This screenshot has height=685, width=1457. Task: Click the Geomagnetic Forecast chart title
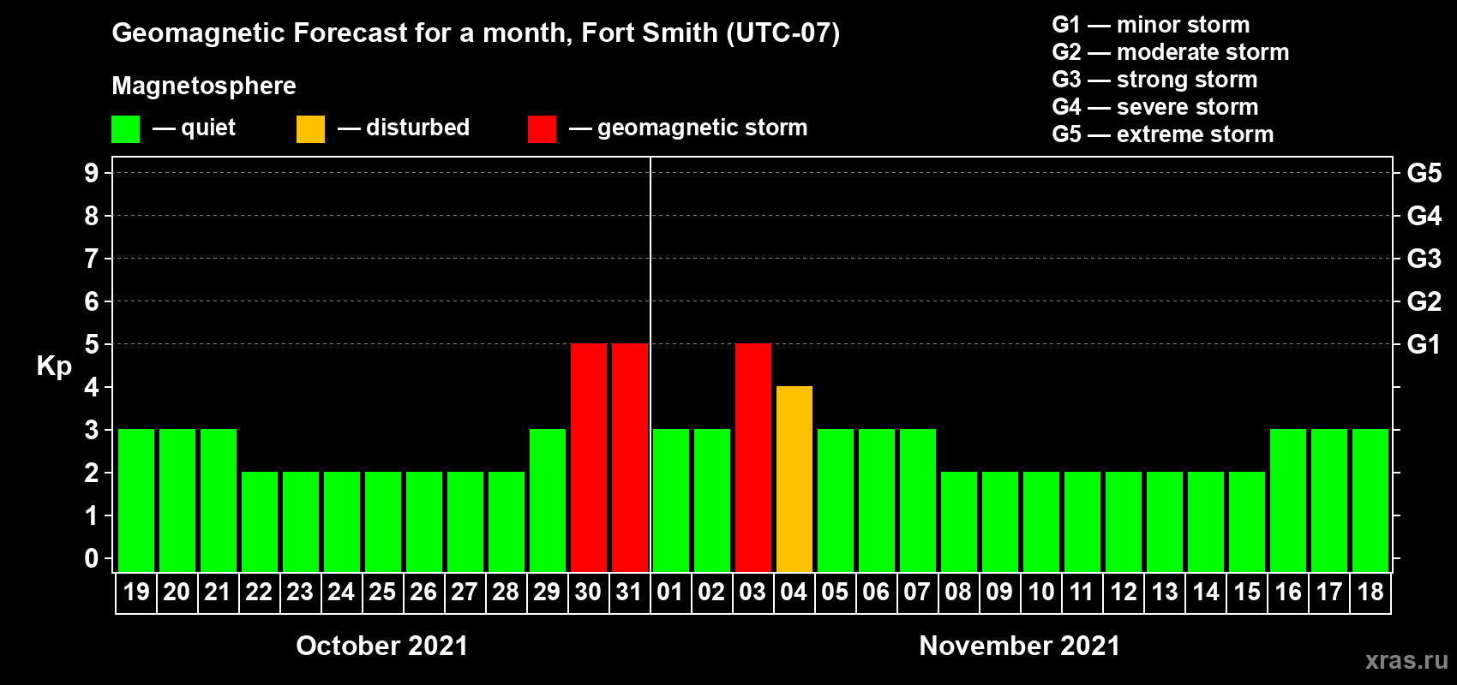(x=476, y=33)
